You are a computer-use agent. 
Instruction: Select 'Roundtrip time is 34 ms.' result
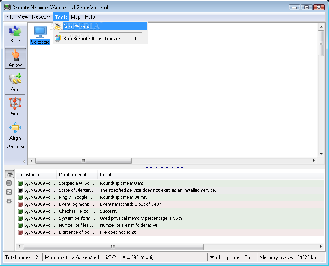[124, 197]
